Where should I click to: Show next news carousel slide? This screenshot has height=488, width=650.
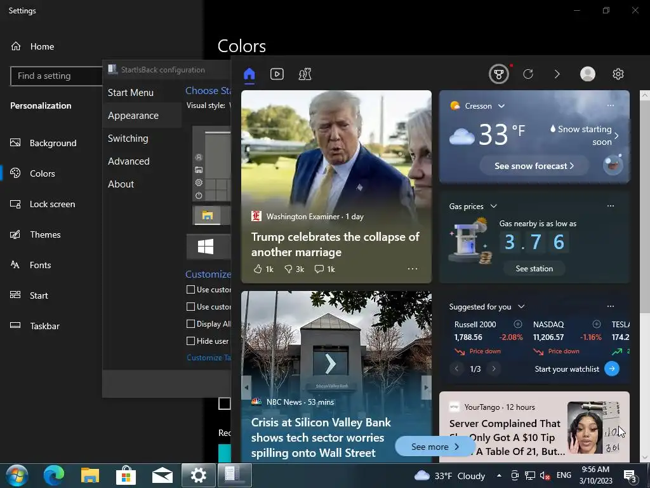[x=426, y=388]
